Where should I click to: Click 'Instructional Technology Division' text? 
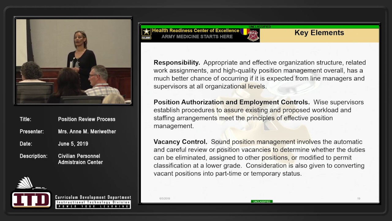pos(93,202)
